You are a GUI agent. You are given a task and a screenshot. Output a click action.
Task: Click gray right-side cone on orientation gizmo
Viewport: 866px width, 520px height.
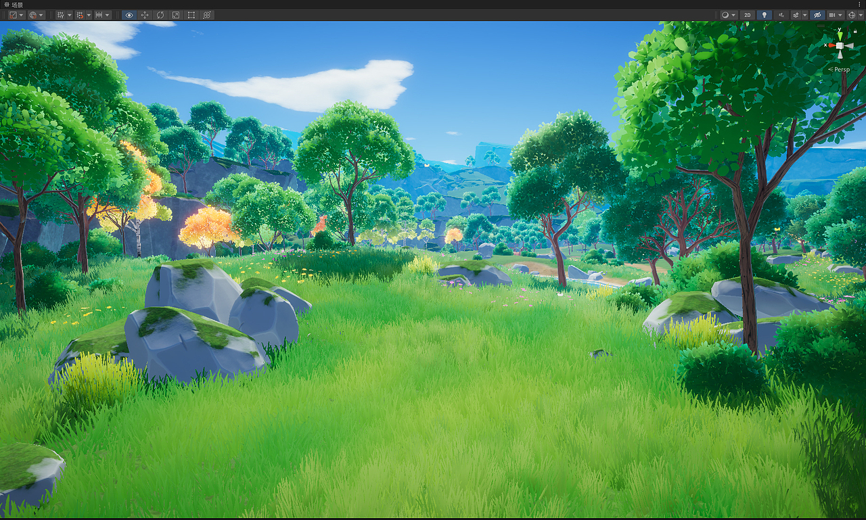[849, 46]
